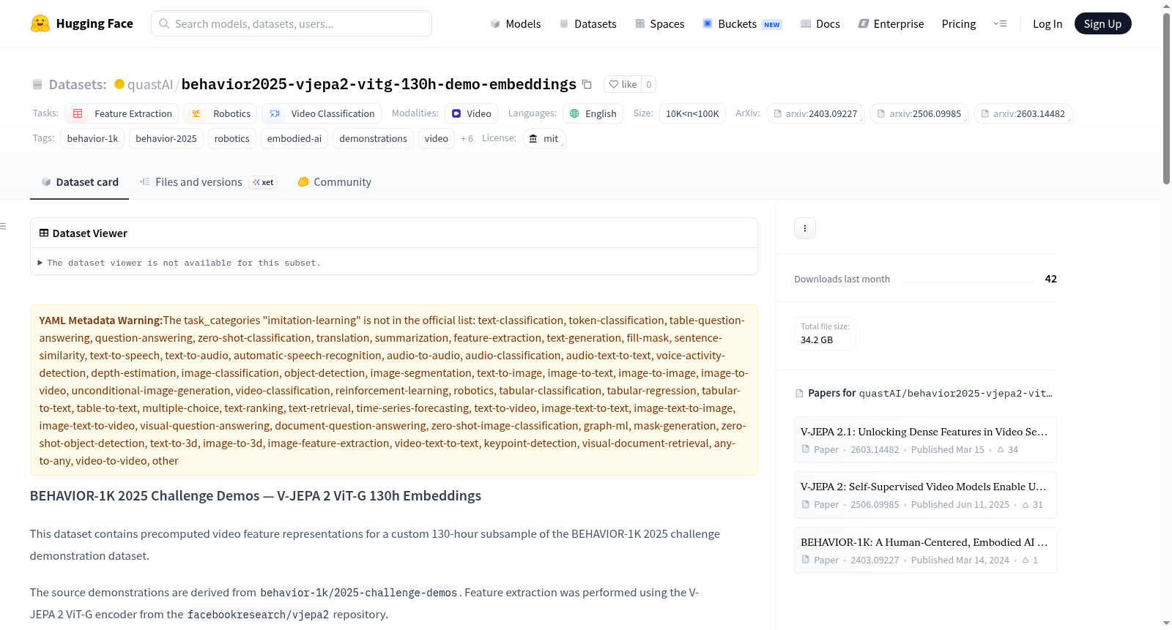Image resolution: width=1172 pixels, height=630 pixels.
Task: Open the Docs page
Action: 820,23
